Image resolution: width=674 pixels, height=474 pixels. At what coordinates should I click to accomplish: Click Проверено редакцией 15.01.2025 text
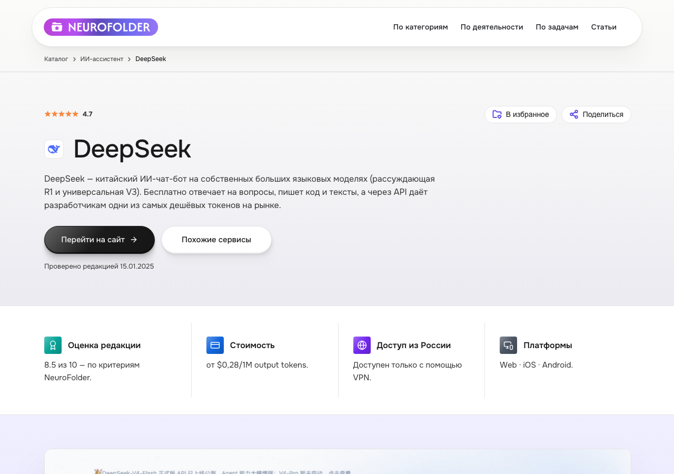99,266
